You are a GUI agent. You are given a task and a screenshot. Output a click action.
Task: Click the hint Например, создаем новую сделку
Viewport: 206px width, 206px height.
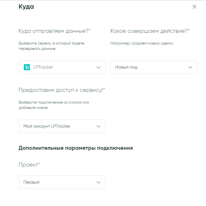pos(142,43)
